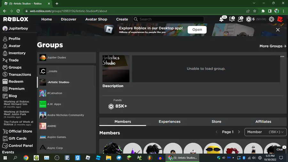The width and height of the screenshot is (288, 162).
Task: Open blog post Meet Richard Sim
Action: (16, 104)
